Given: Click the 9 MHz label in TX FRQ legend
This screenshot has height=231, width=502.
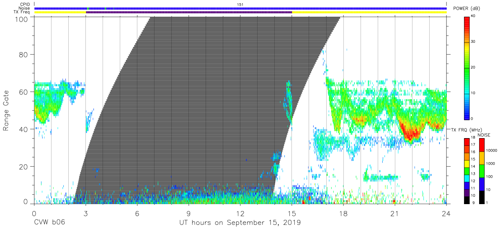Looking at the screenshot, I should [473, 202].
